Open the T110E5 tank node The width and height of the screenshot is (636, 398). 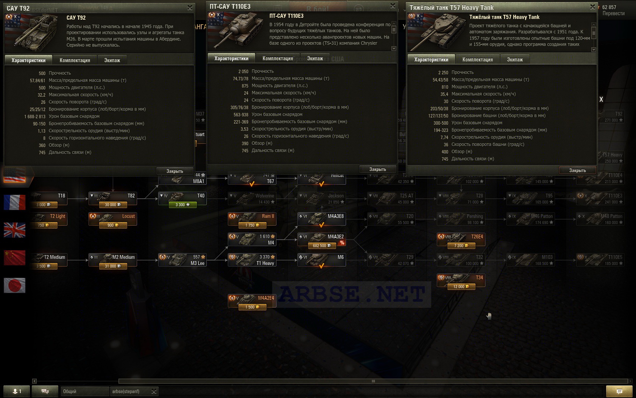coord(600,260)
